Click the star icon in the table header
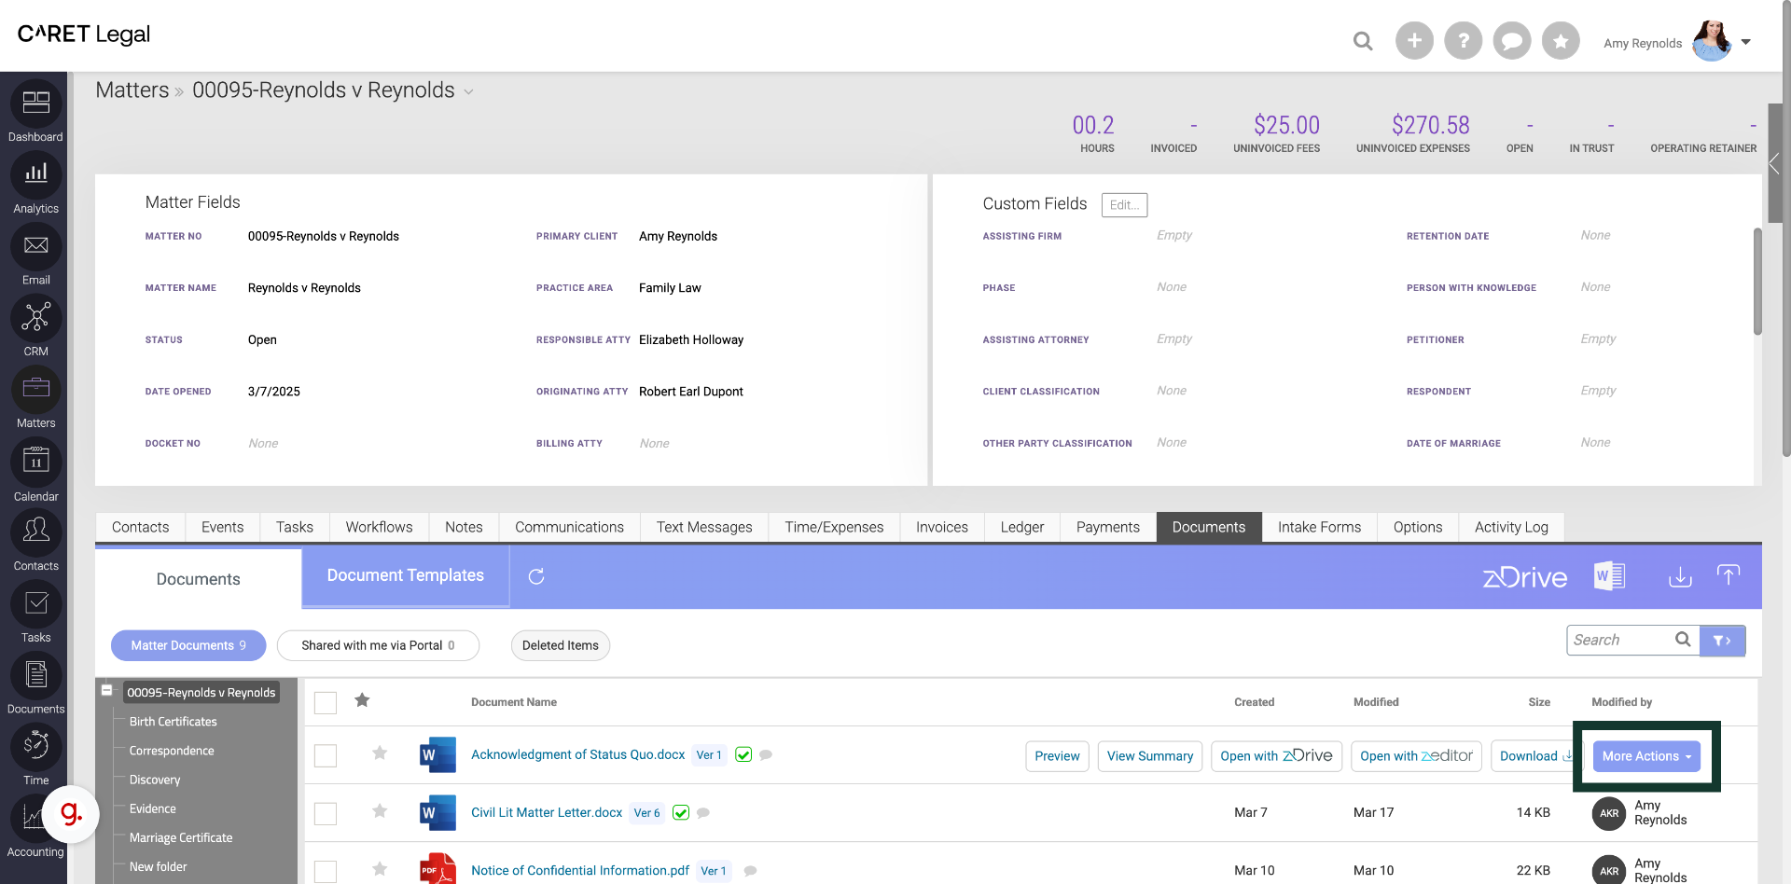1791x884 pixels. 362,700
